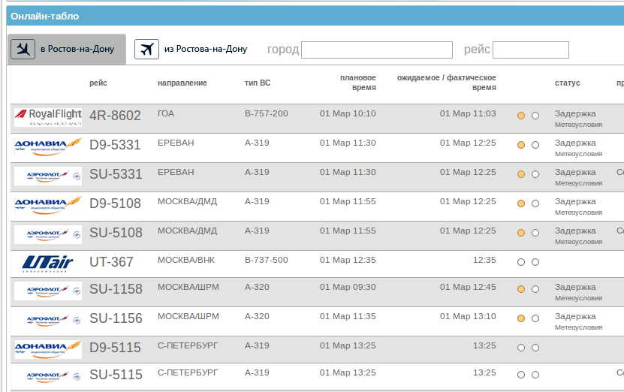Open flight number SU-5108
The image size is (624, 392).
click(116, 233)
